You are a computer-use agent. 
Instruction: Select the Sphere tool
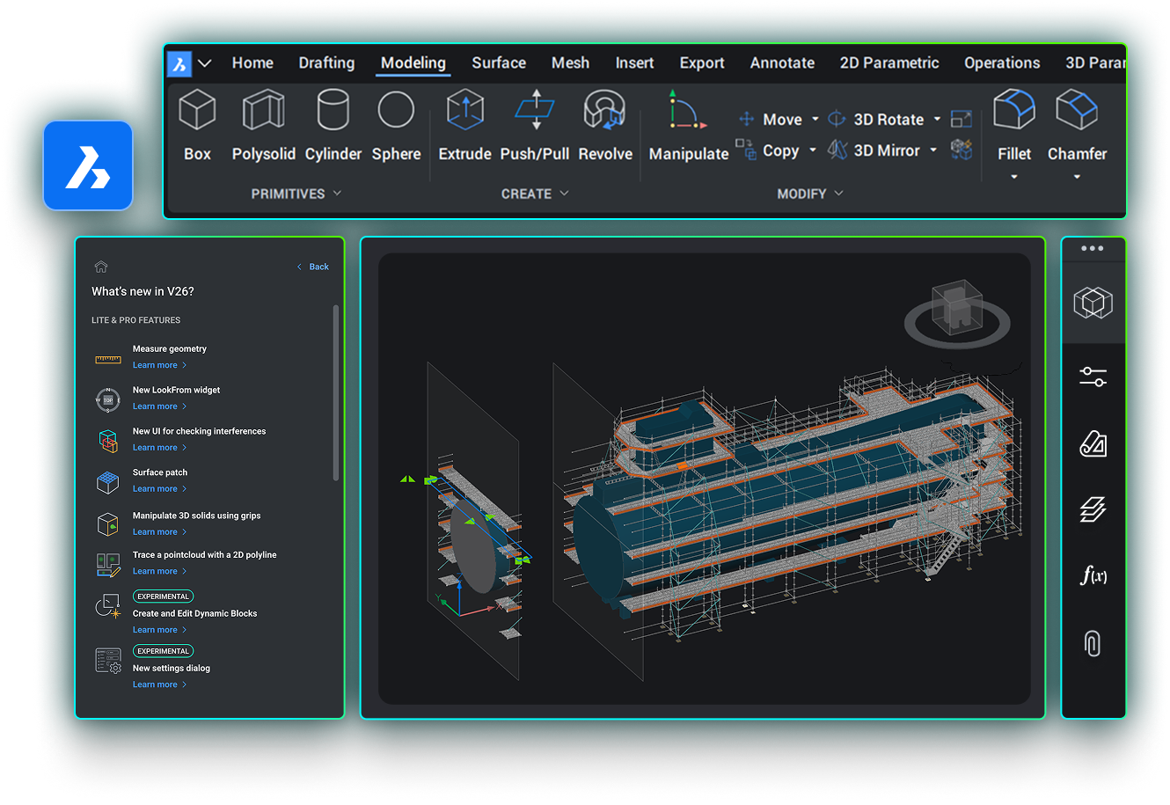[x=396, y=111]
